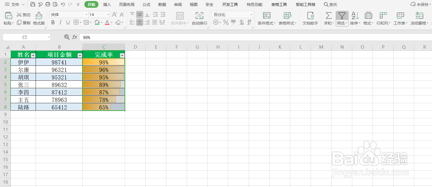This screenshot has height=187, width=432.
Task: Toggle Underline formatting
Action: click(68, 23)
